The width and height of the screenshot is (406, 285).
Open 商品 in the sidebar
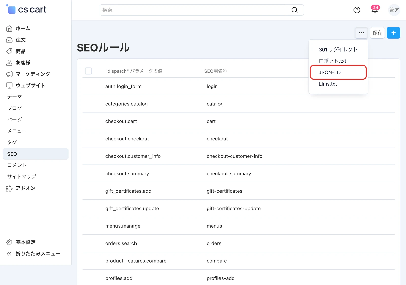point(21,51)
